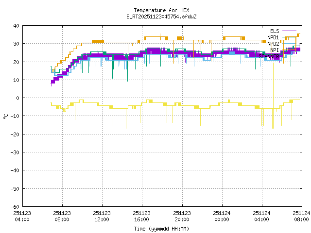Click the green NPD1 legend line sample
Screen dimensions: 311x233
[290, 37]
